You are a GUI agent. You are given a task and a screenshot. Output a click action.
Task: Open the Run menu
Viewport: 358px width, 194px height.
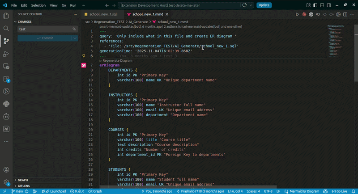click(73, 5)
